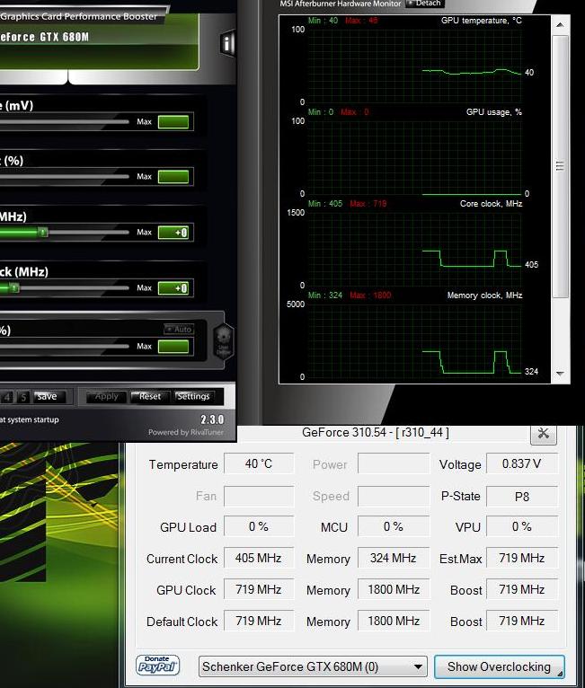Viewport: 585px width, 688px height.
Task: Click the Temperature 40 °C field
Action: pos(259,463)
